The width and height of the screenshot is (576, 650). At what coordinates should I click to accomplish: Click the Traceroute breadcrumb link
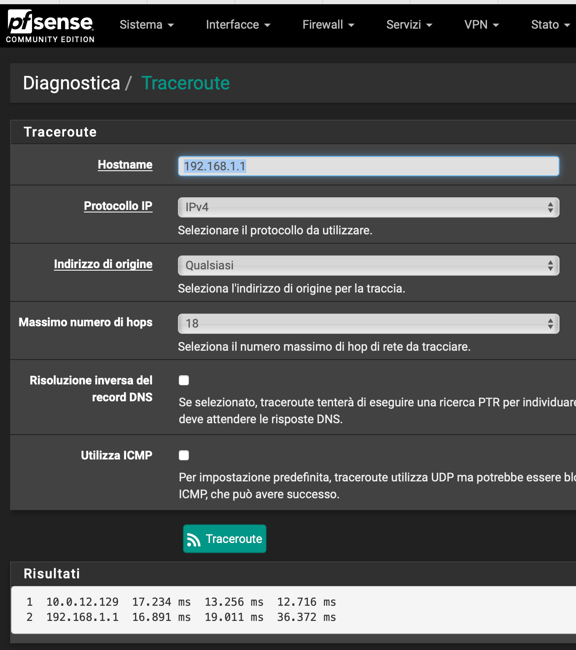[186, 83]
